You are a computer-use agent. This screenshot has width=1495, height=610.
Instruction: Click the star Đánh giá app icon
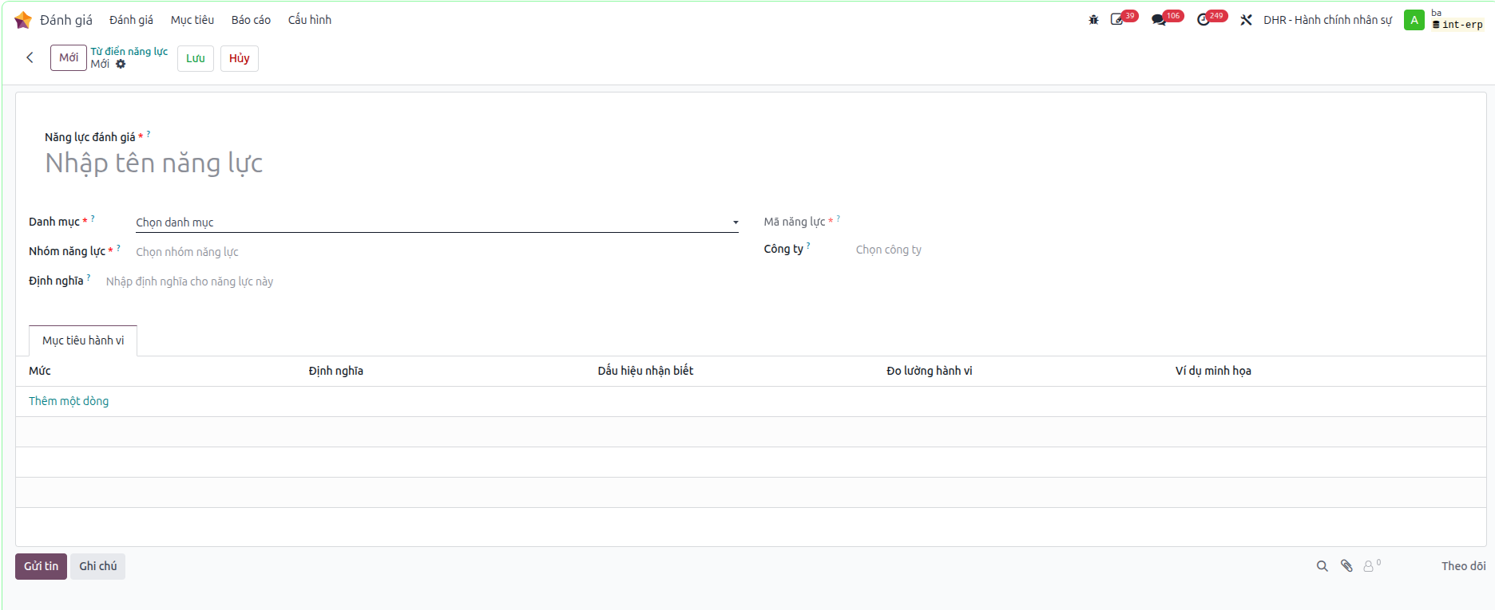tap(23, 20)
